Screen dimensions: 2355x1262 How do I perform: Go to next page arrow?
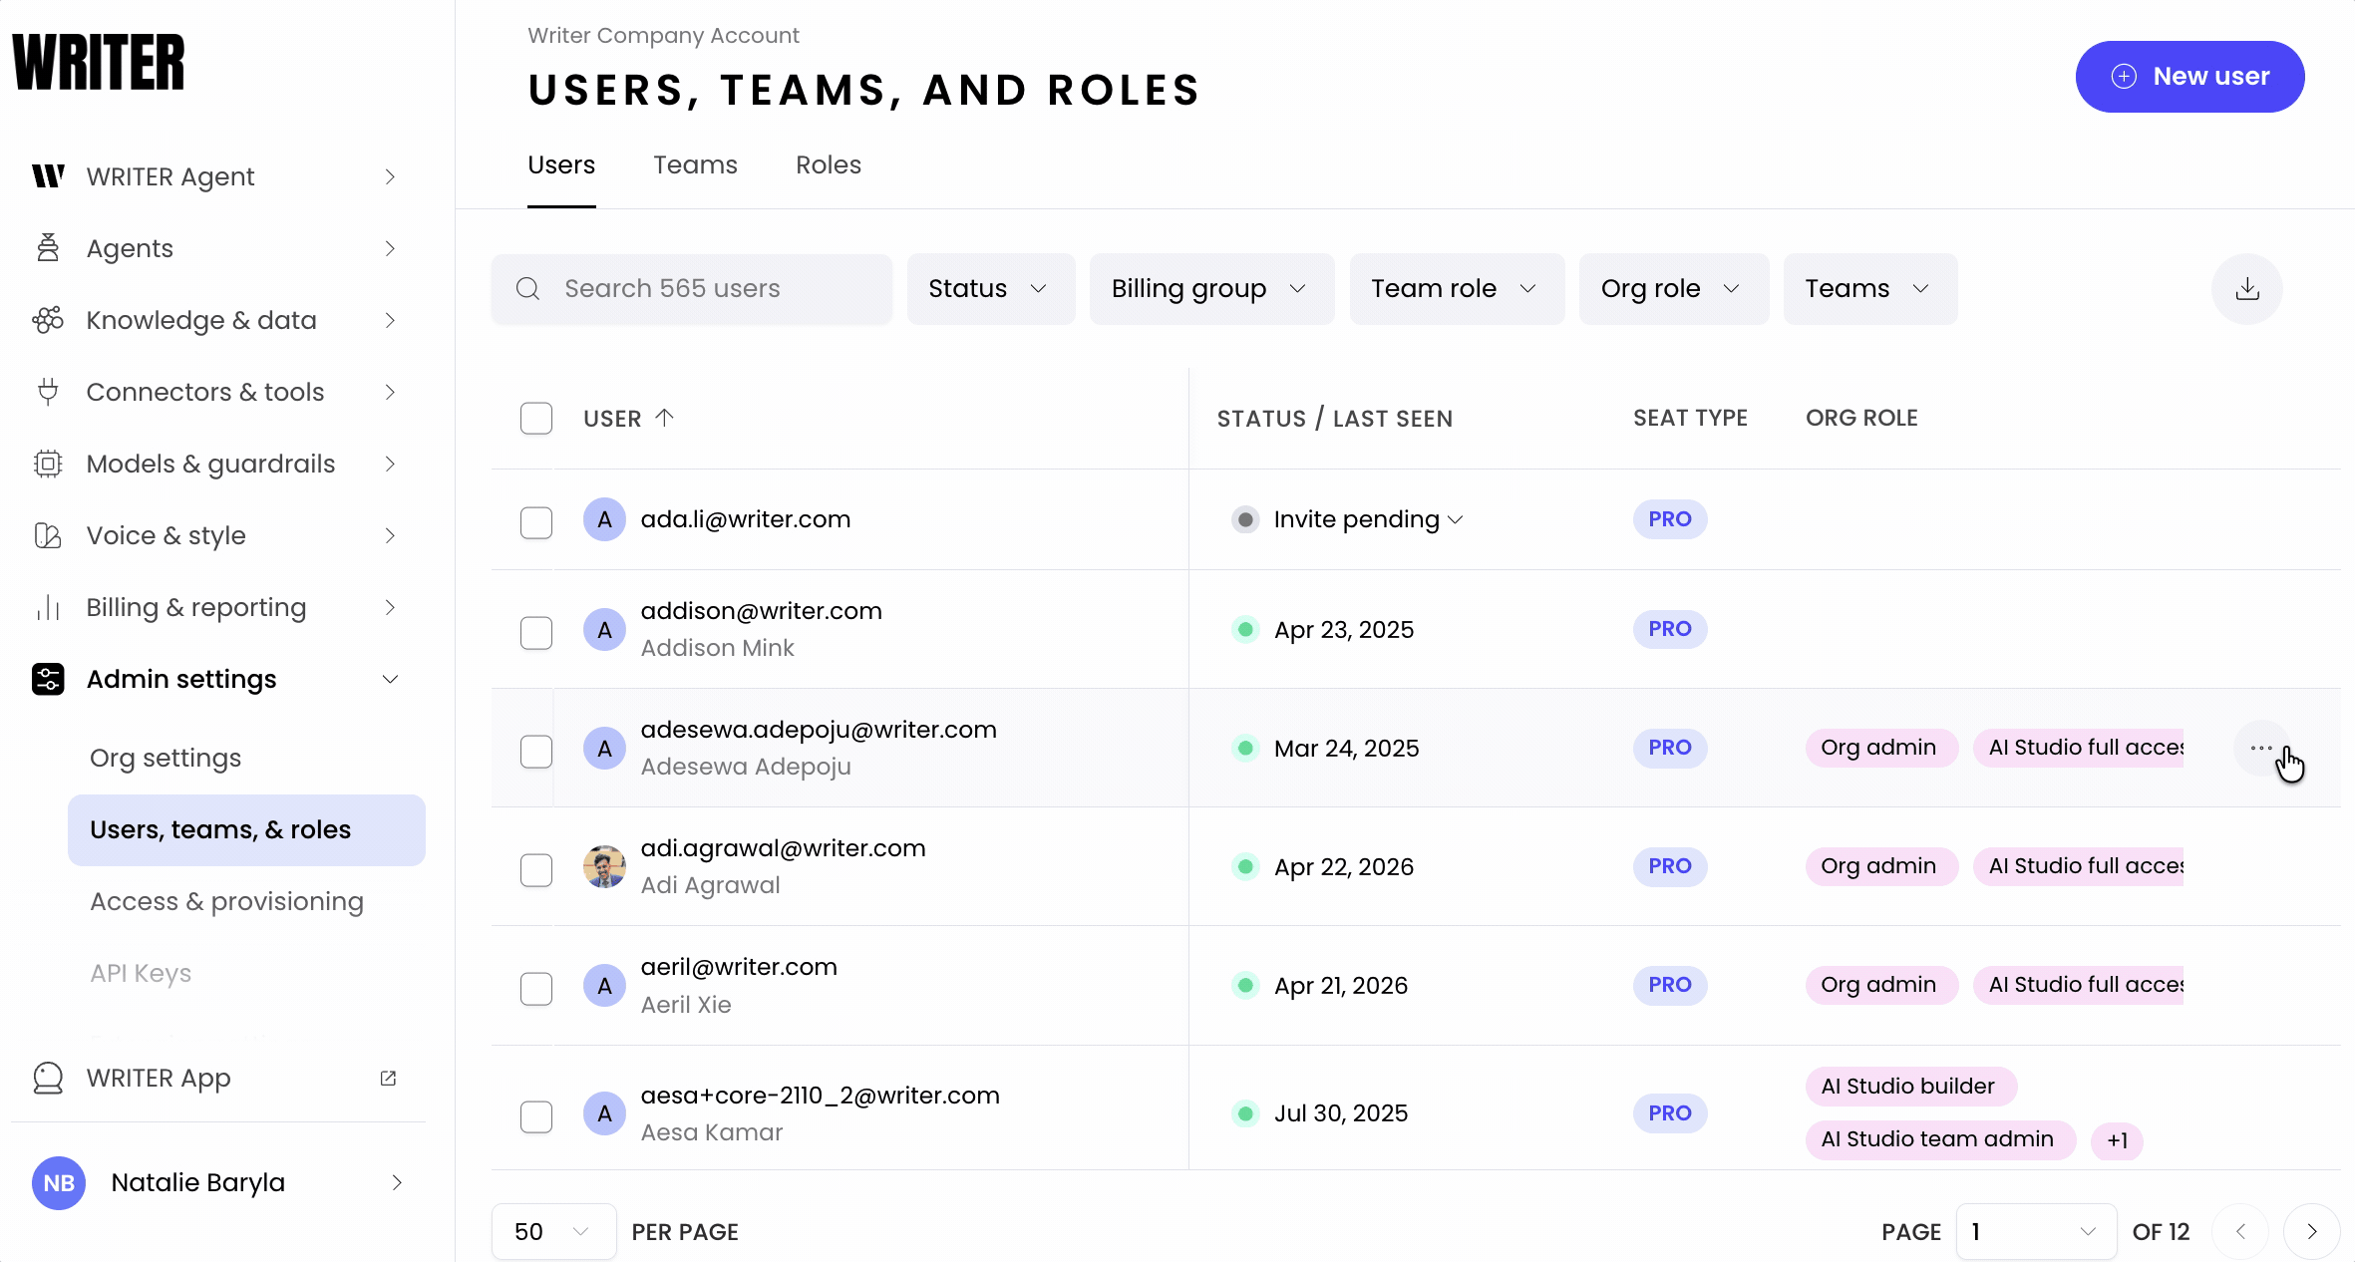(x=2311, y=1232)
